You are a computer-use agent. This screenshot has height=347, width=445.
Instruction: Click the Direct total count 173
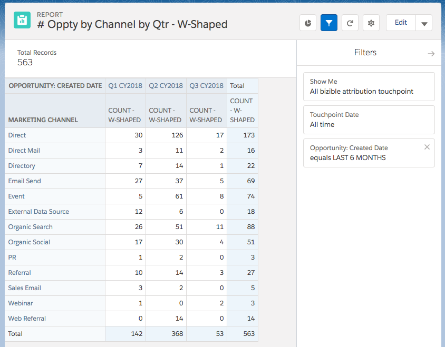249,135
